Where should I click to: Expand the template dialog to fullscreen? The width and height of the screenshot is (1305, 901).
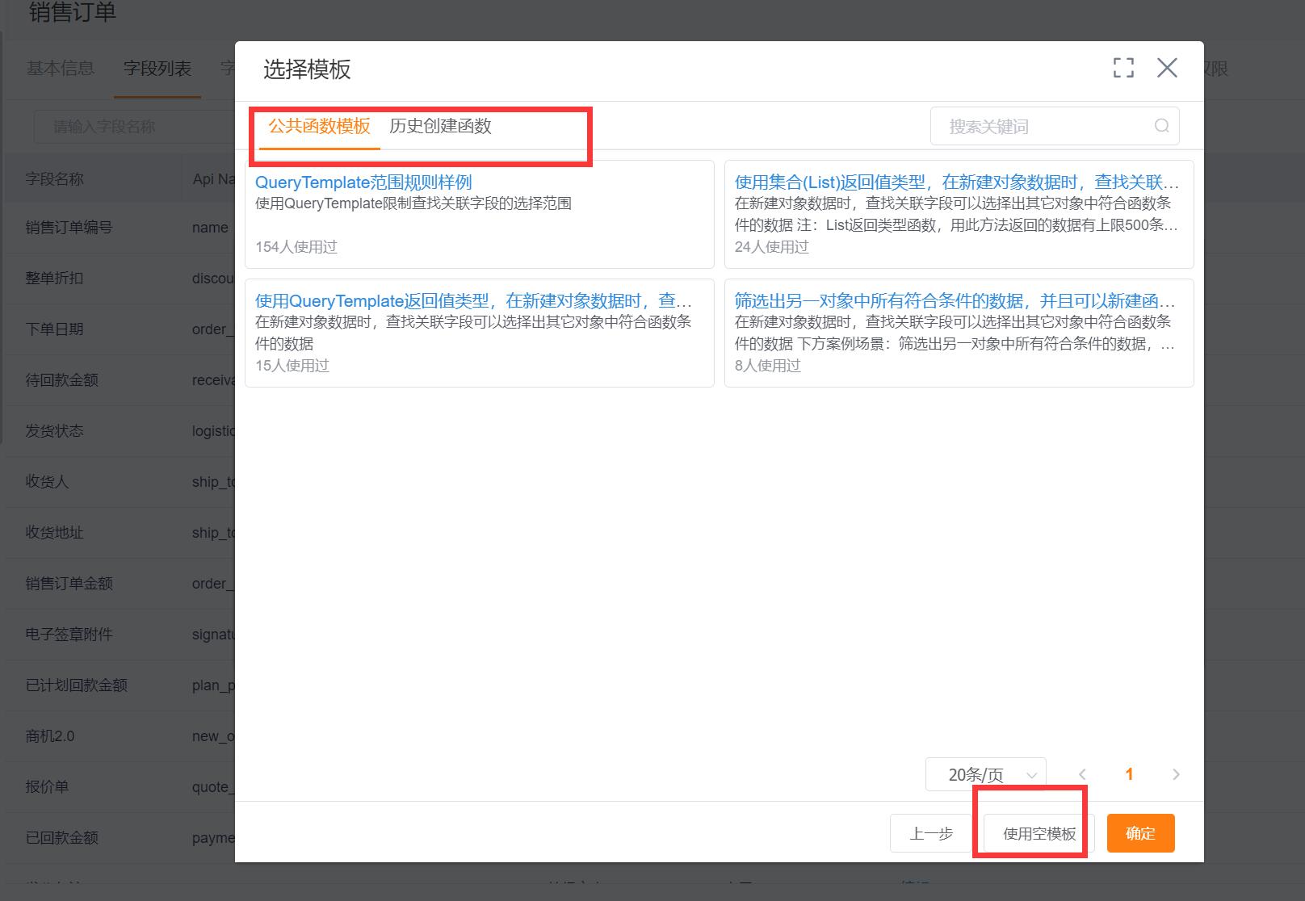click(1123, 68)
